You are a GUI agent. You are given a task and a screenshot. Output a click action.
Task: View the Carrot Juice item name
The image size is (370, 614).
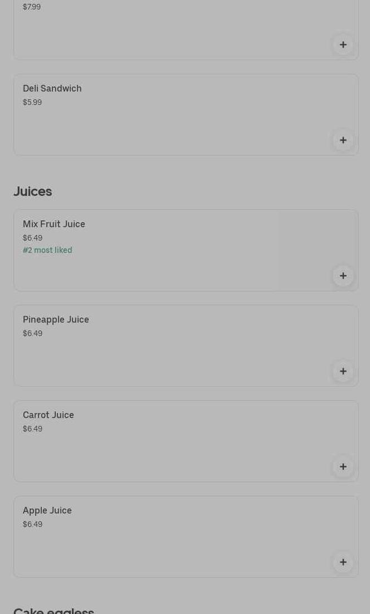pos(48,415)
